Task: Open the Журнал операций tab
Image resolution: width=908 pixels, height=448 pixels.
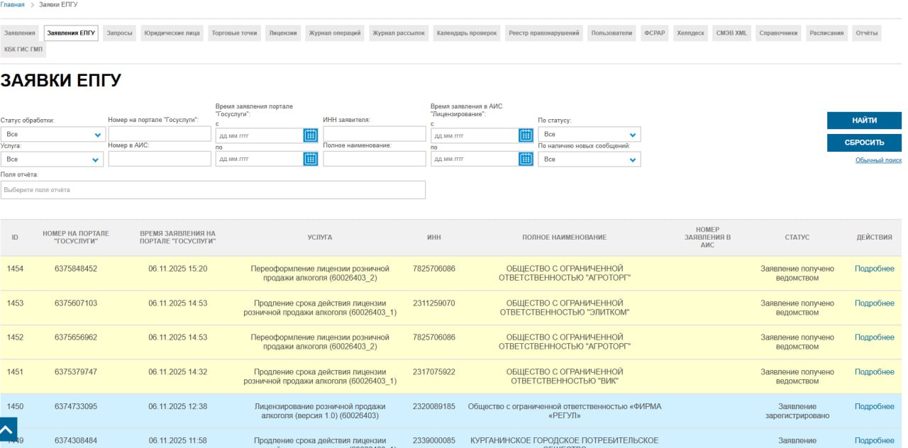Action: click(335, 33)
